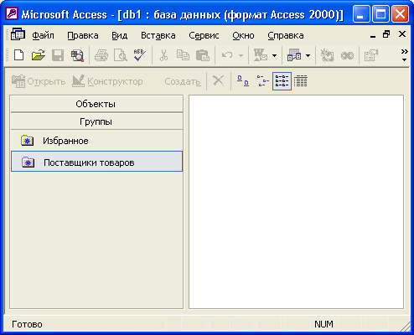This screenshot has width=414, height=335.
Task: Select the Поставщики товаров group
Action: tap(96, 162)
